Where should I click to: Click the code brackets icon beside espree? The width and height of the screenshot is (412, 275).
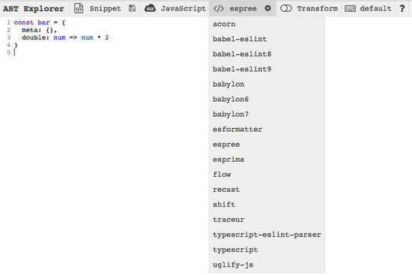coord(219,8)
